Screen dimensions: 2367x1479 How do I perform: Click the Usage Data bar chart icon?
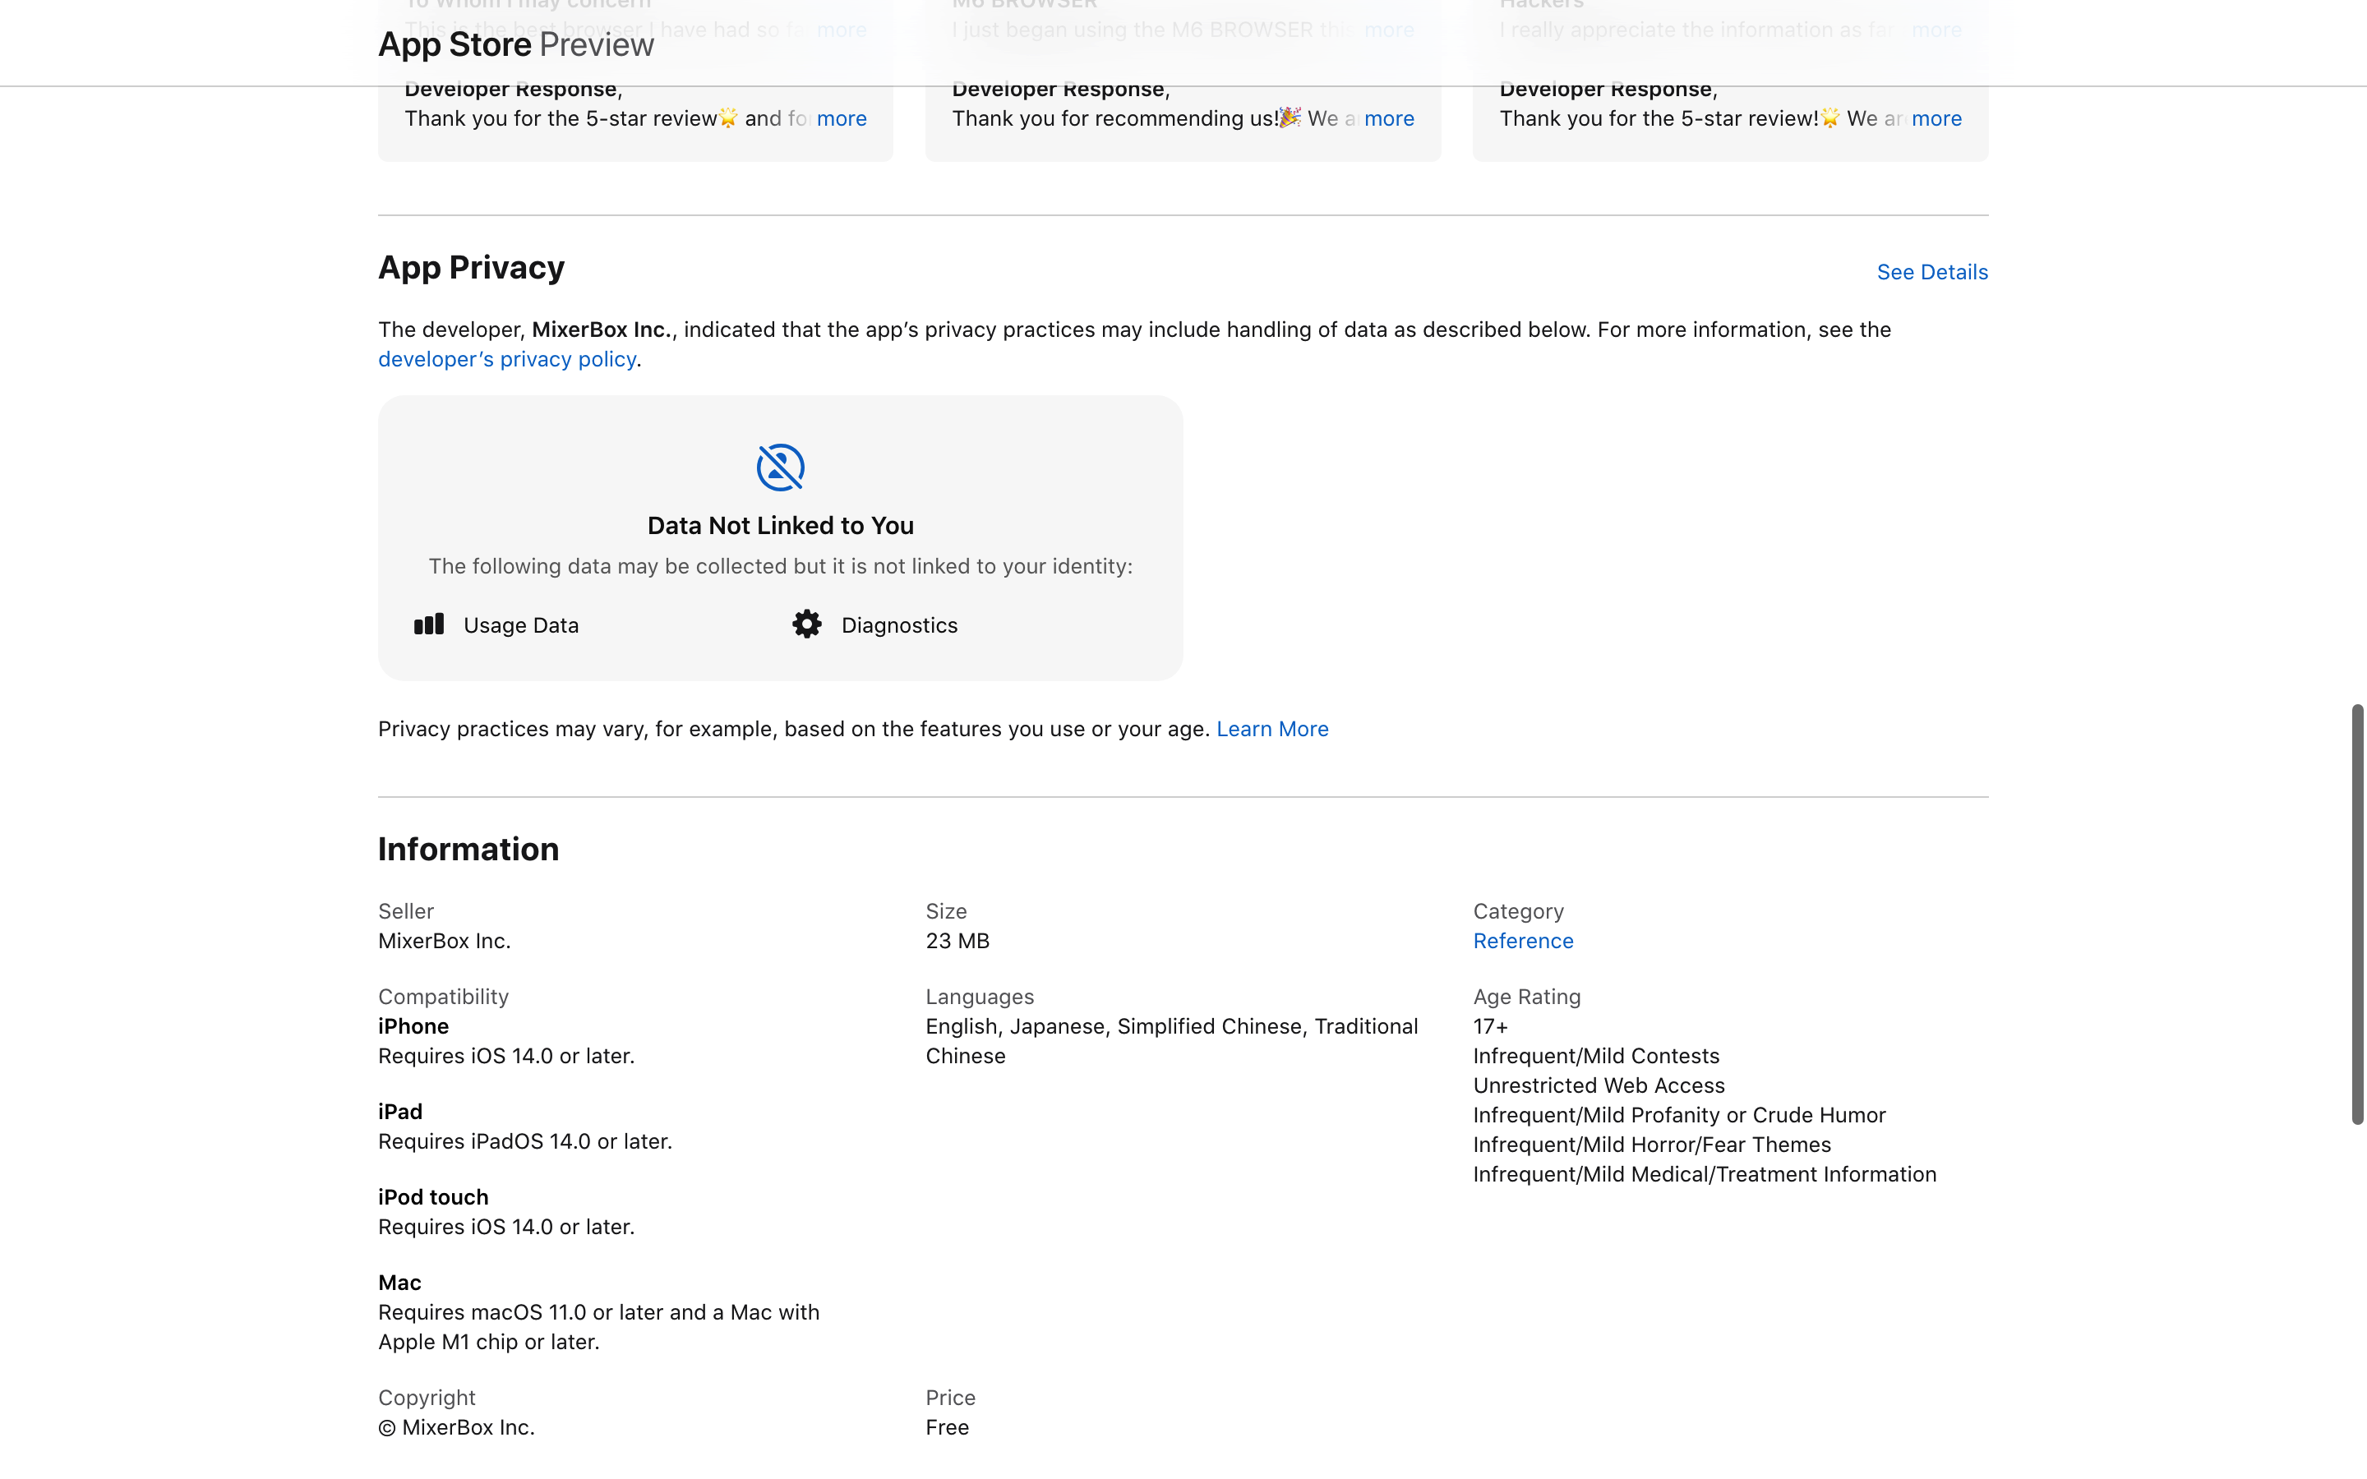click(x=428, y=624)
